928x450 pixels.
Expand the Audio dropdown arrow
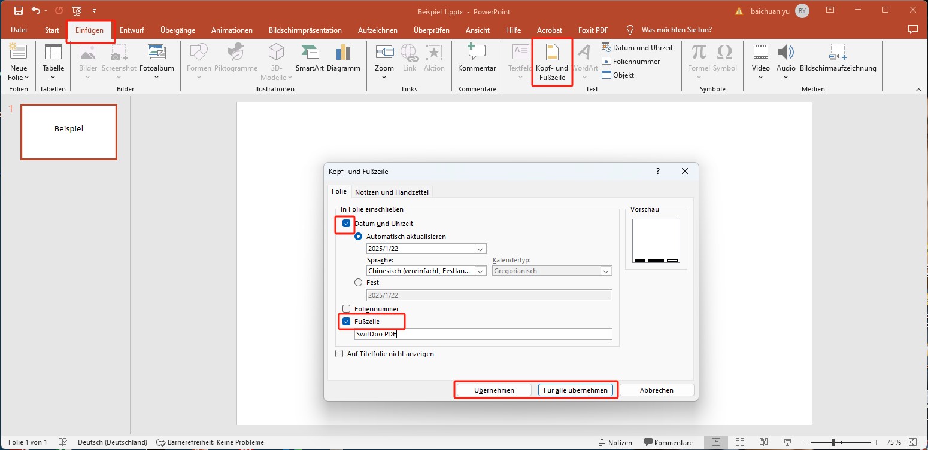[x=786, y=78]
